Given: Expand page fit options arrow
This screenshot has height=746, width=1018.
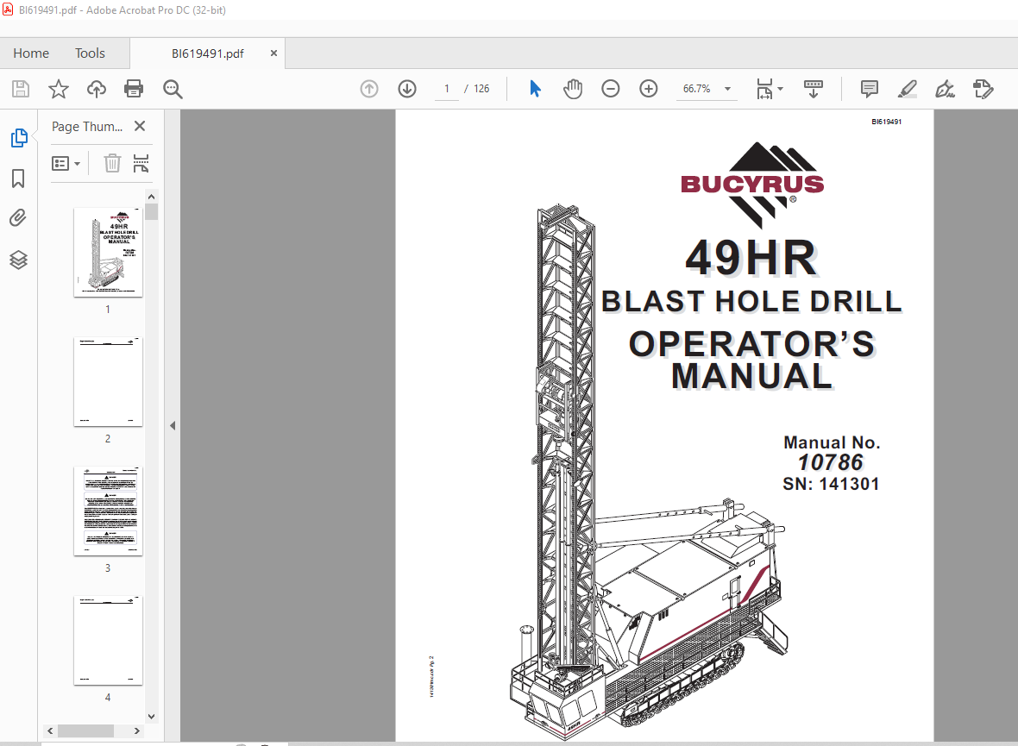Looking at the screenshot, I should click(781, 89).
